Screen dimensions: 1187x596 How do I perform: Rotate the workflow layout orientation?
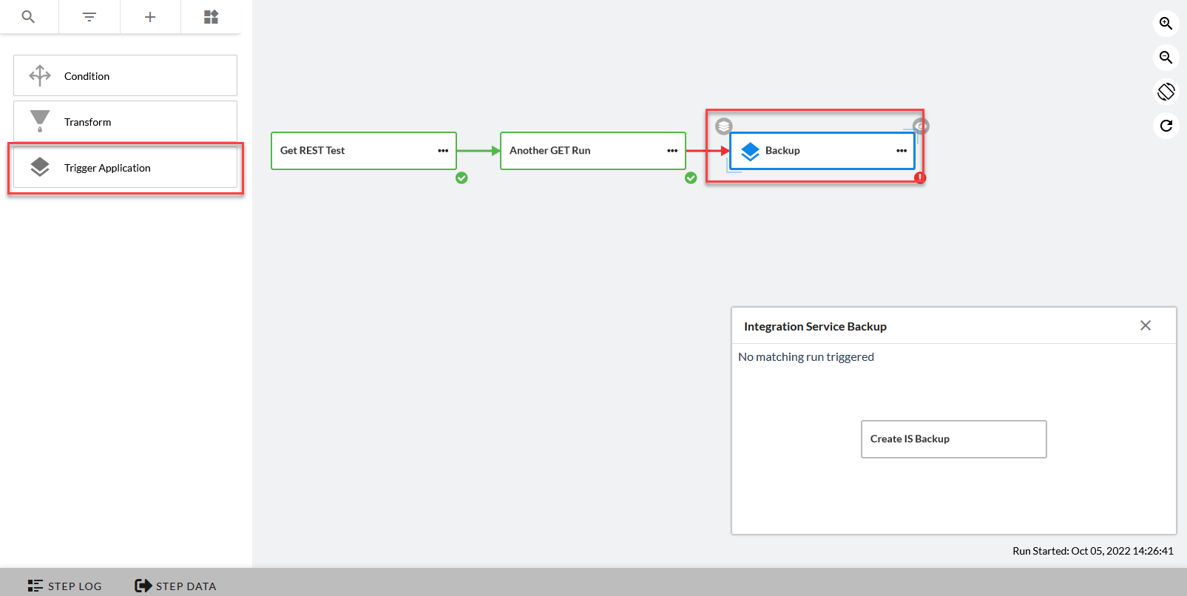[1166, 92]
